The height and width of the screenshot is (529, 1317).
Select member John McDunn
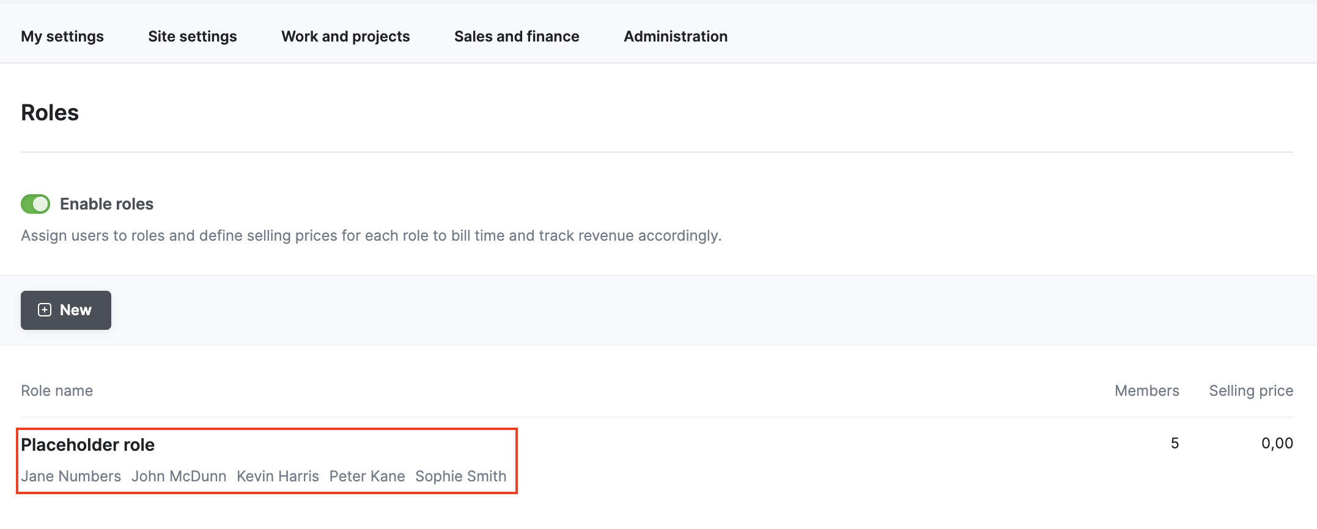click(x=179, y=476)
